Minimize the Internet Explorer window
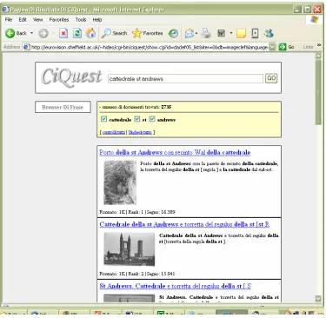 pyautogui.click(x=298, y=9)
